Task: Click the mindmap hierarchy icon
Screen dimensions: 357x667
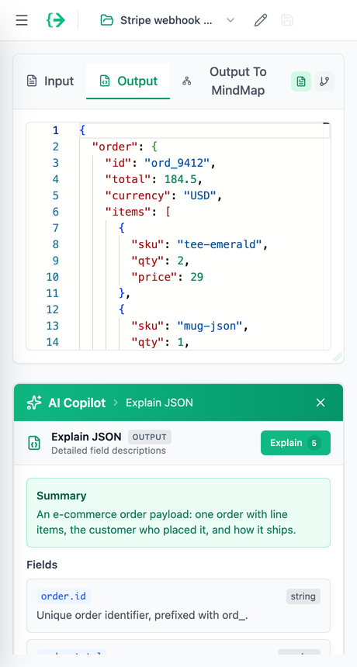Action: 186,81
